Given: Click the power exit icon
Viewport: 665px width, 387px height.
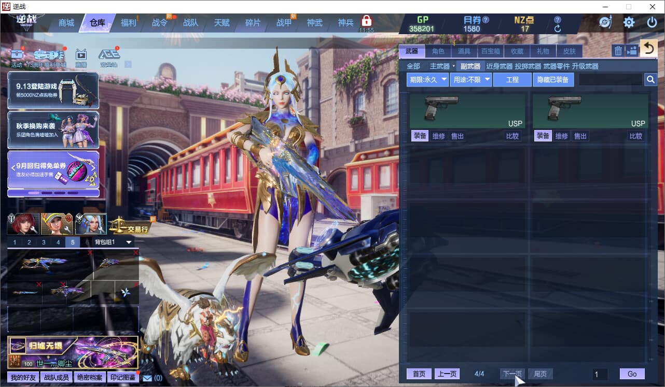Looking at the screenshot, I should click(652, 22).
